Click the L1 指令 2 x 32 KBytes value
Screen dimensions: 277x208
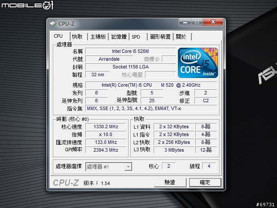(174, 134)
